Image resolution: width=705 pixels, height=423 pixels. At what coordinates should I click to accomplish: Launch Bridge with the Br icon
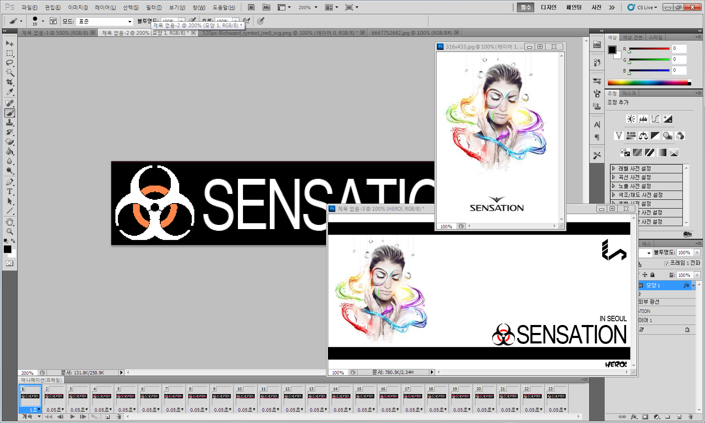[x=251, y=7]
